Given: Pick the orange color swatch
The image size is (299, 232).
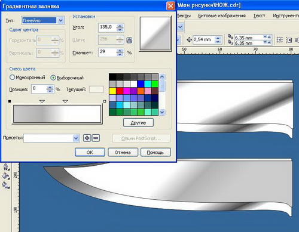Looking at the screenshot, I should [141, 91].
